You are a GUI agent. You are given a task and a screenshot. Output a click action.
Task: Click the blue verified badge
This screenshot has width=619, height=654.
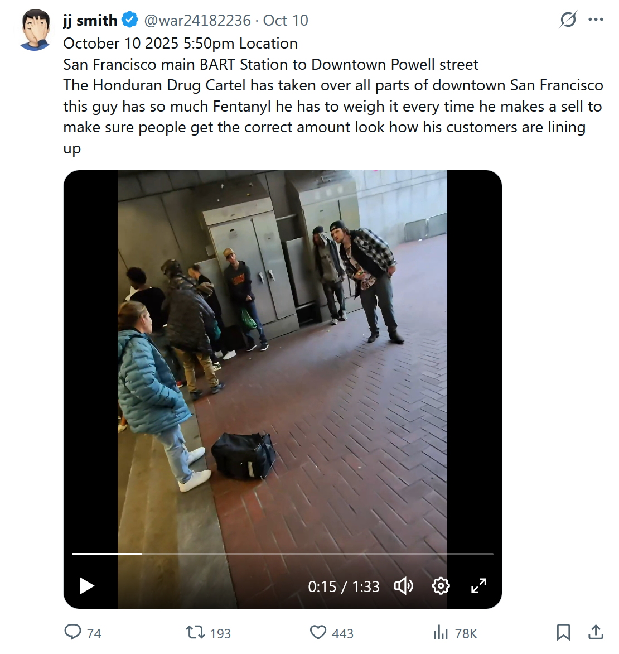pos(130,20)
